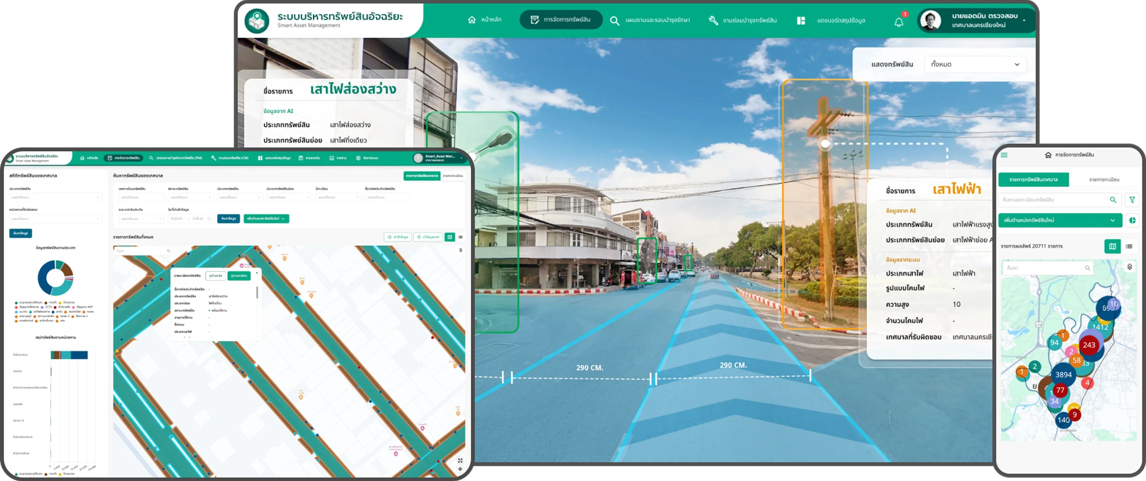This screenshot has width=1146, height=481.
Task: Click the green details button in map popup
Action: [x=239, y=276]
